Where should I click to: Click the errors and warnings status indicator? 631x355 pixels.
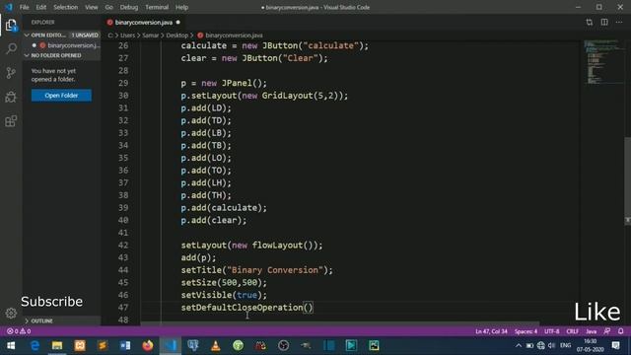(19, 331)
